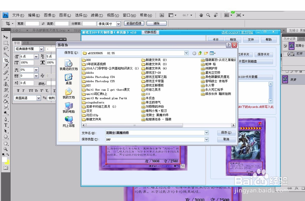Toggle faux bold in the Character panel
Screen dimensions: 305x201
tap(18, 90)
